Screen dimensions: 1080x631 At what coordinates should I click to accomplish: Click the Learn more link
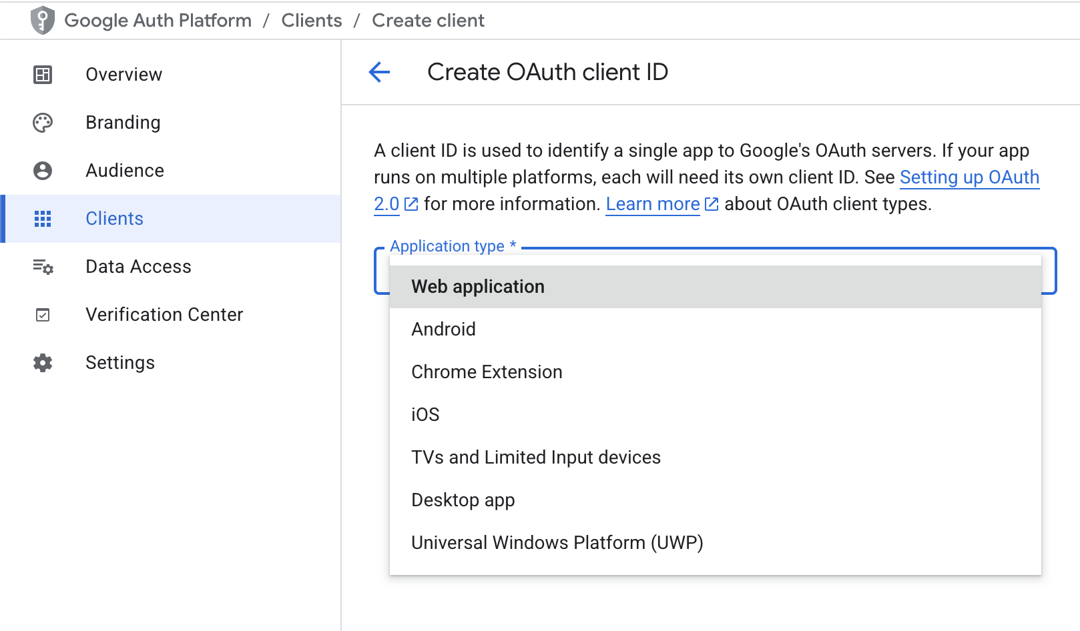651,204
